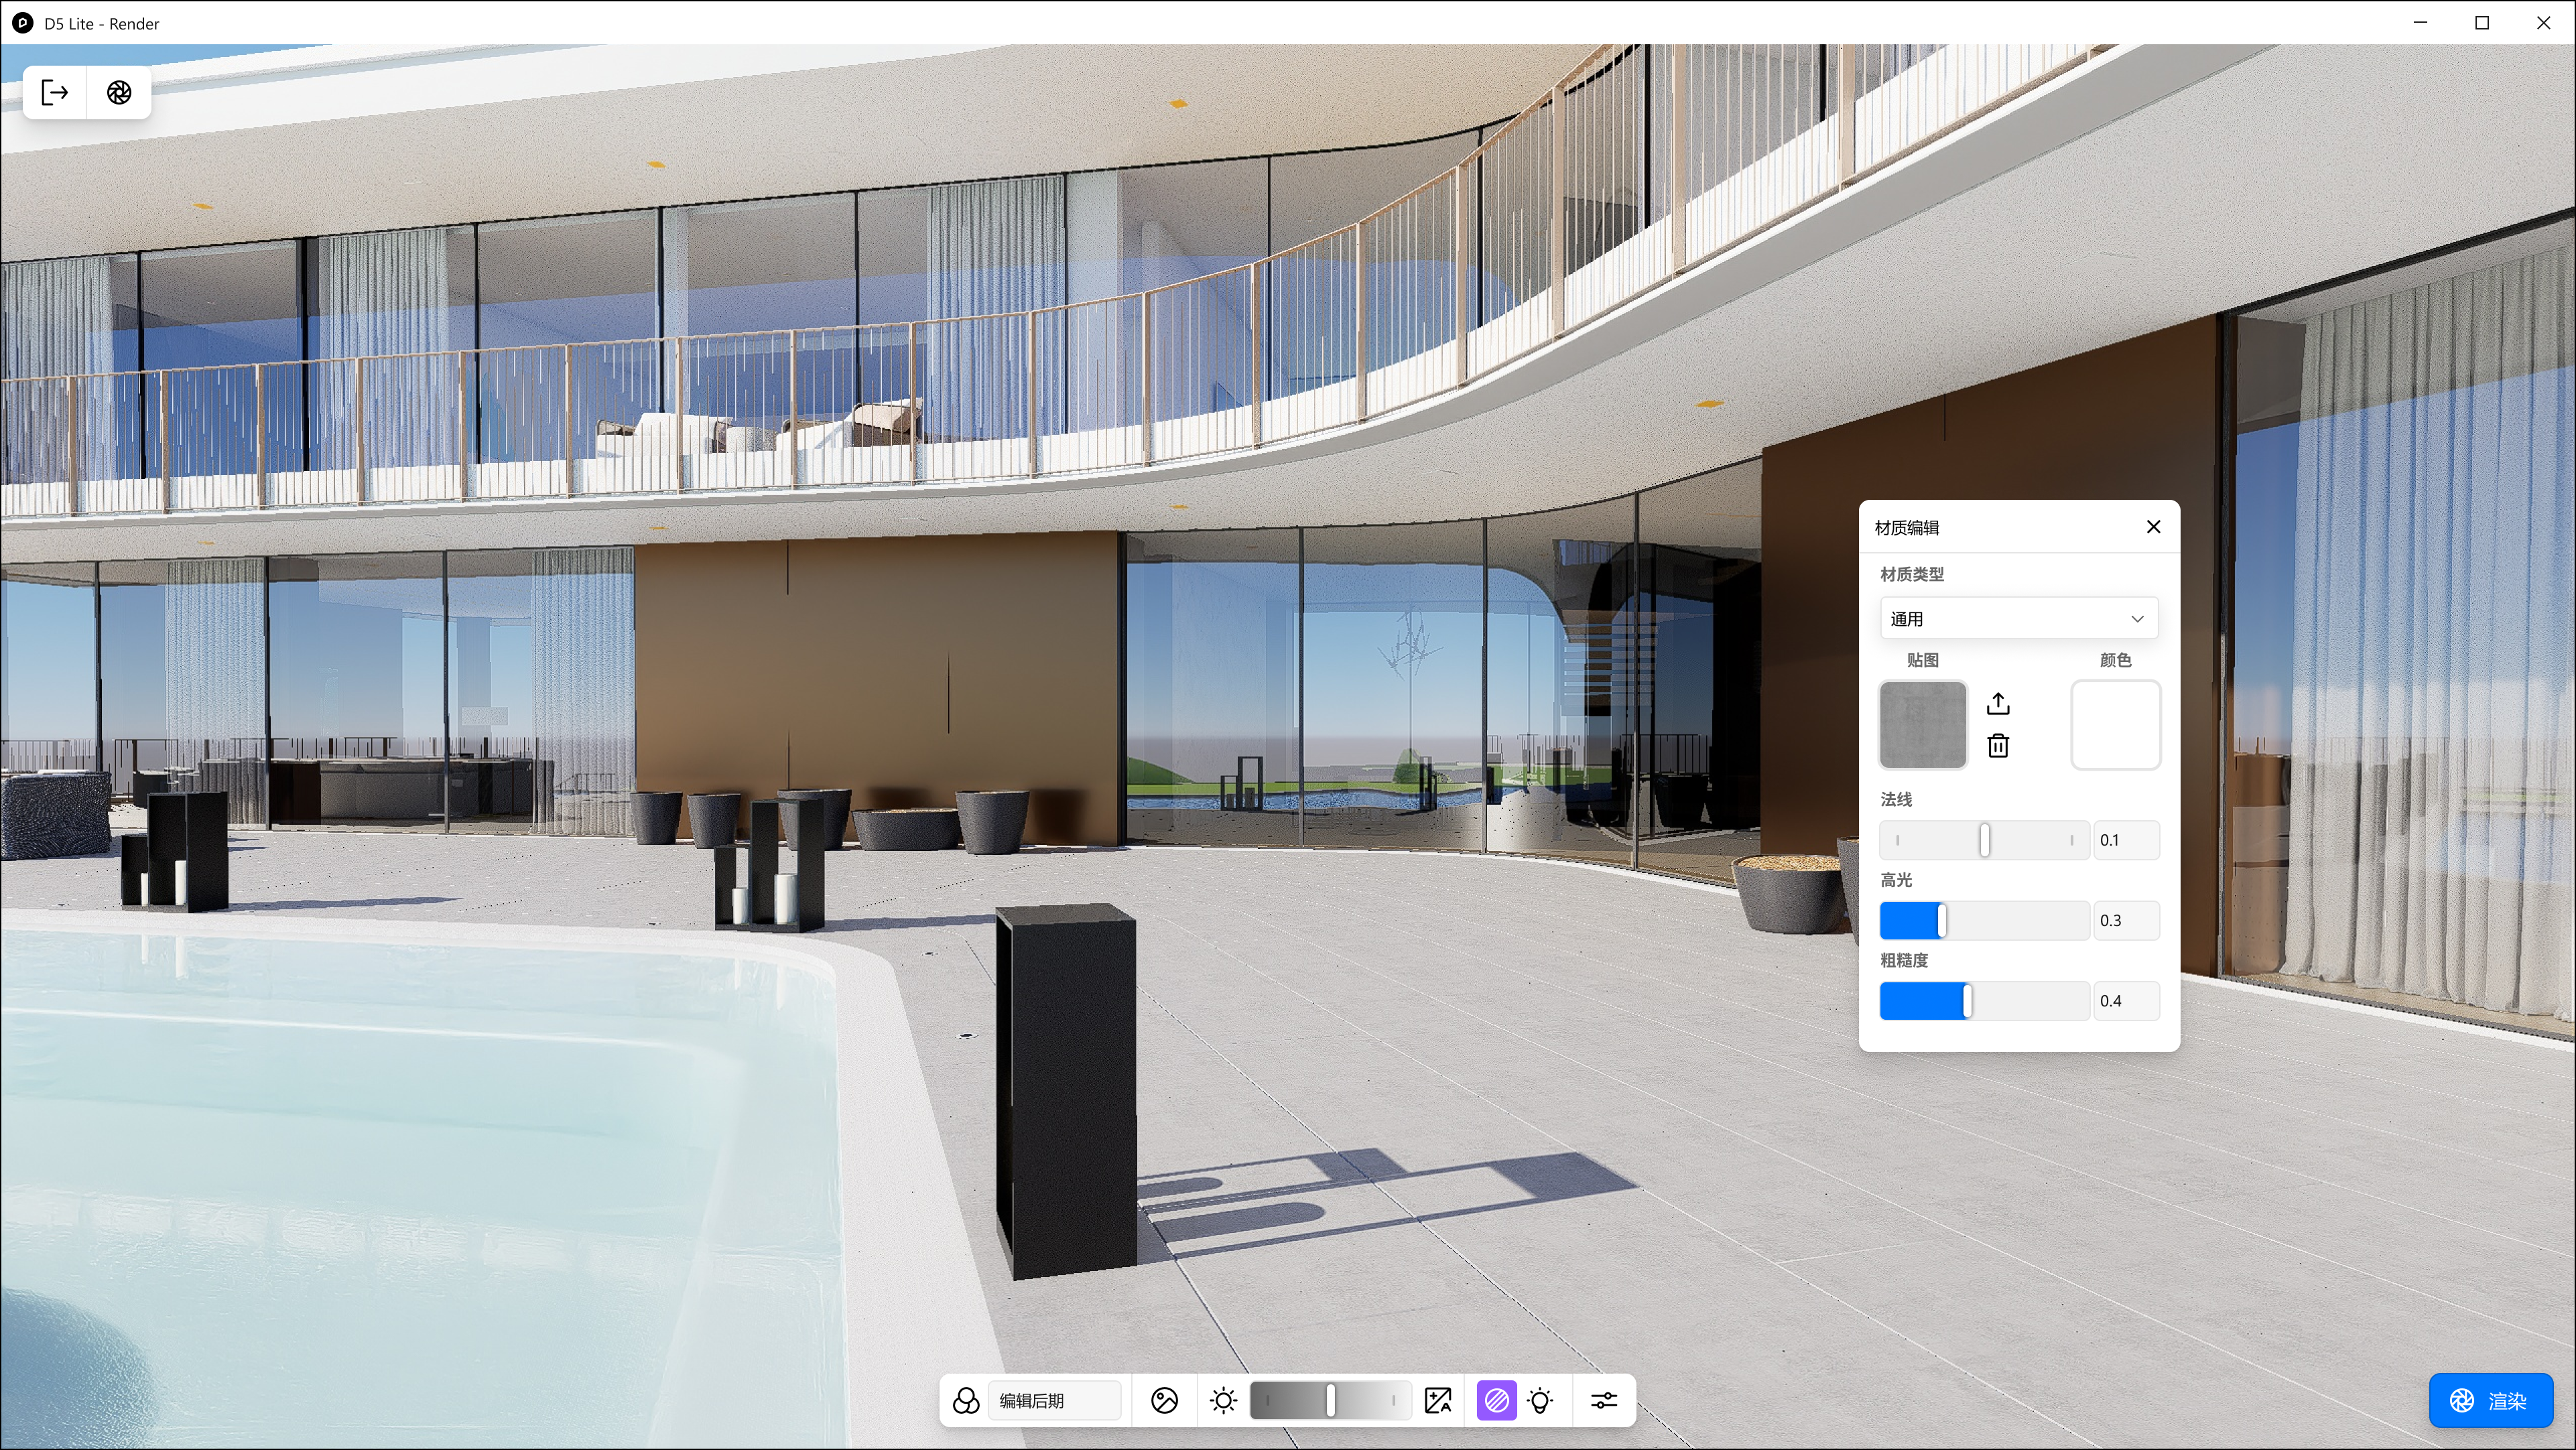Adjust the gray exposure slider in toolbar
The width and height of the screenshot is (2576, 1450).
(1330, 1401)
